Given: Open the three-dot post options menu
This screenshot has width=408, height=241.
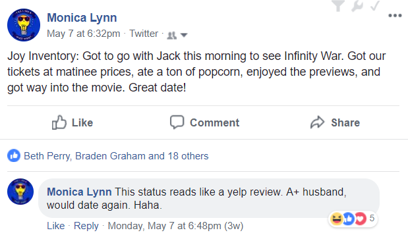Looking at the screenshot, I should [x=395, y=16].
